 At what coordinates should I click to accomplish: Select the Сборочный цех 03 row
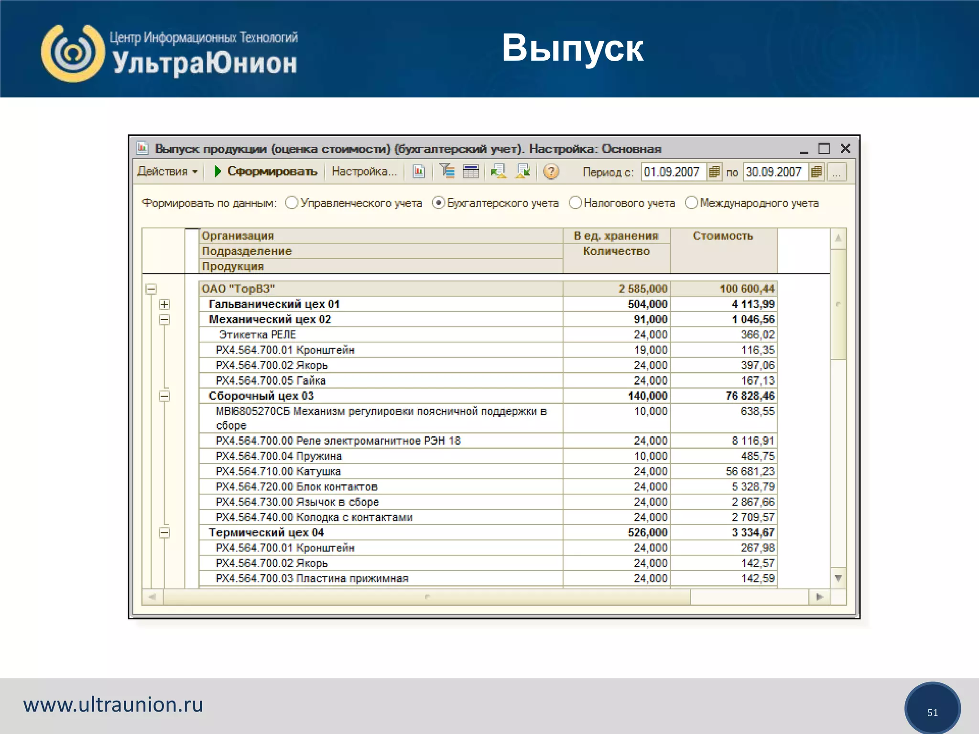click(x=488, y=396)
